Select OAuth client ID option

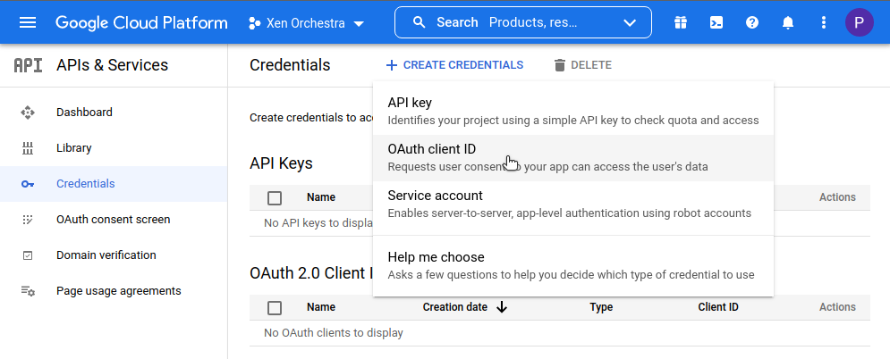(572, 157)
